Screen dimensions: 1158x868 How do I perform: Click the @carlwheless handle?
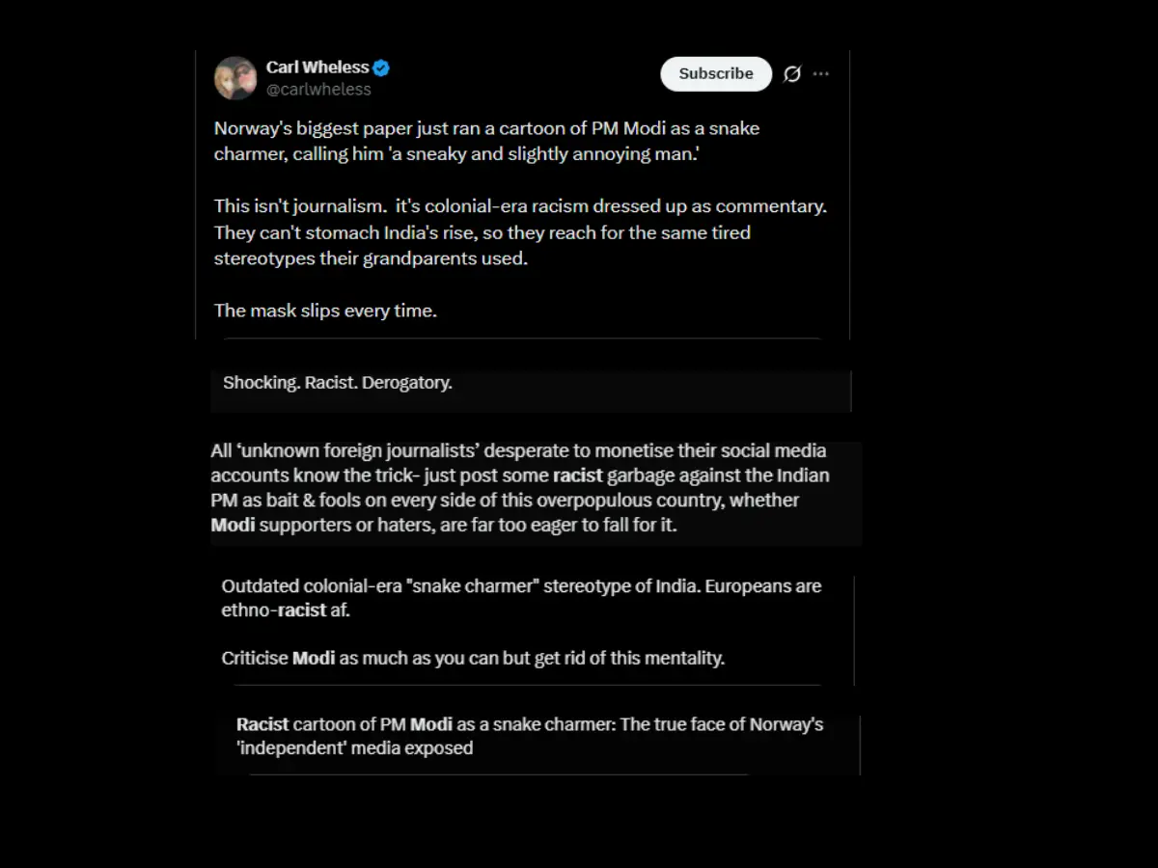[318, 90]
